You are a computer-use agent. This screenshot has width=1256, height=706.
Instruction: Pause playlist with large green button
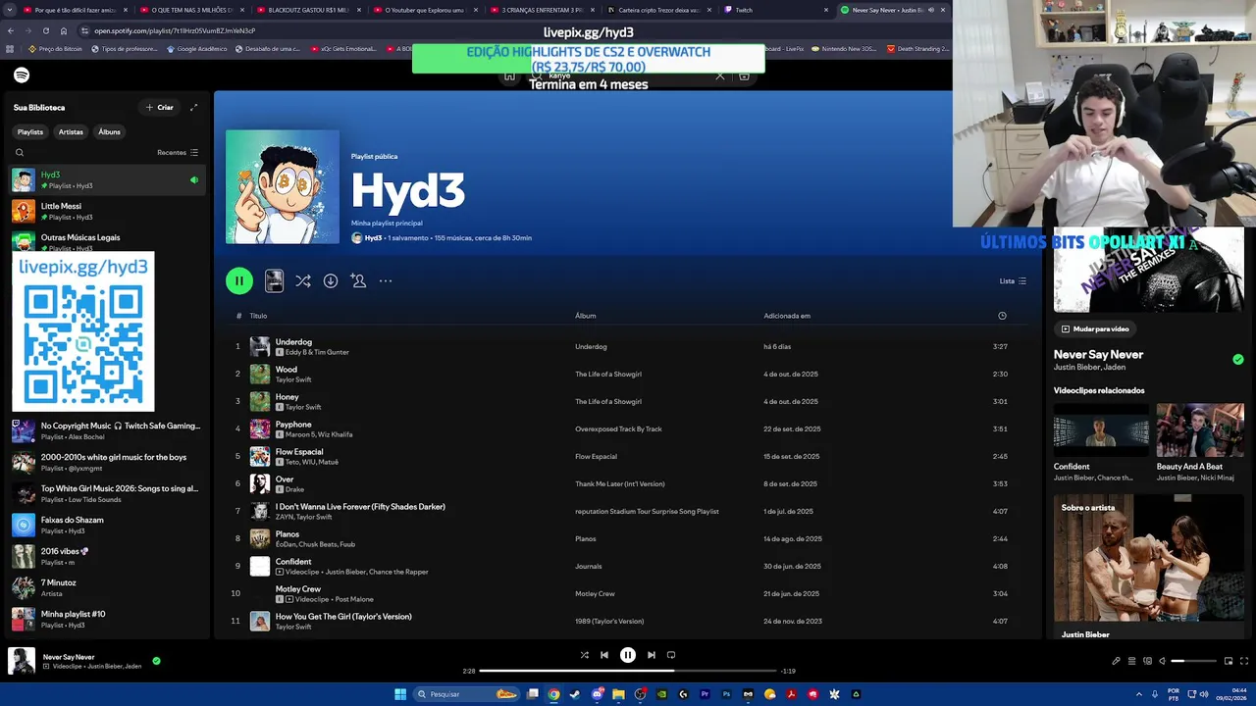[239, 280]
